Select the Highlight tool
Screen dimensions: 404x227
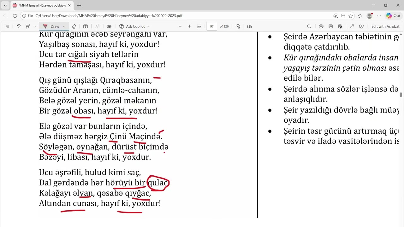[28, 26]
